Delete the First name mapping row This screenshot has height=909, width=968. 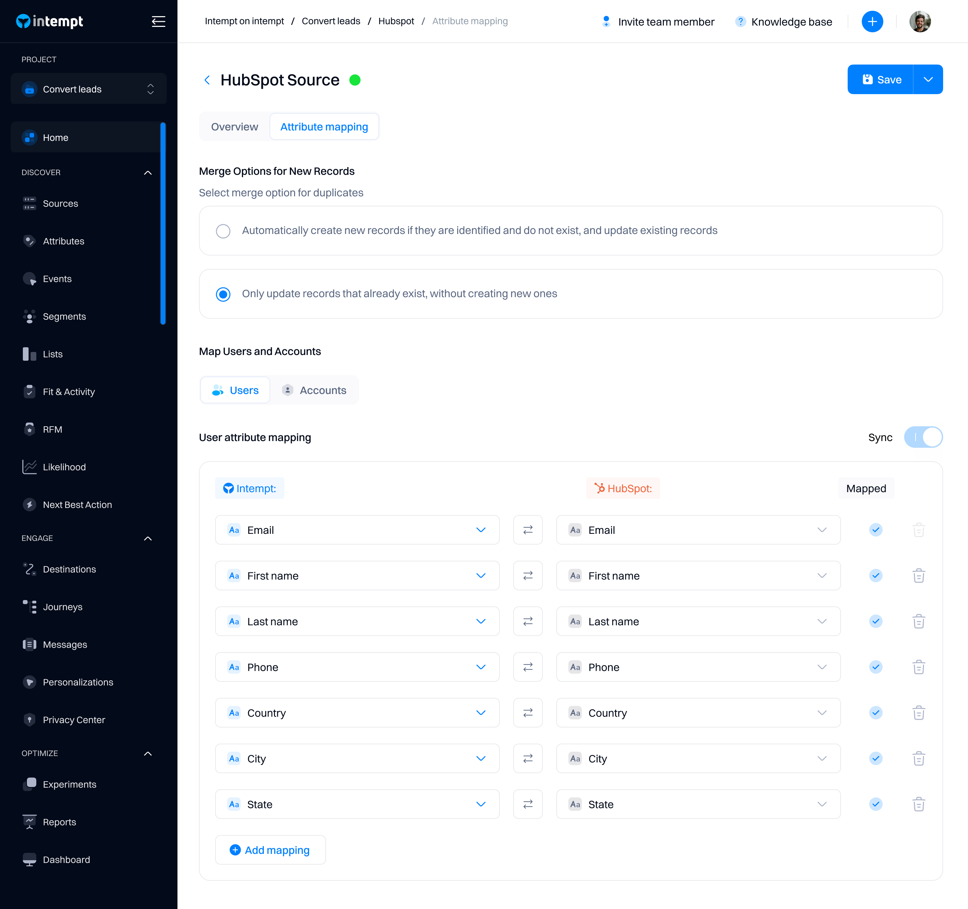(x=918, y=576)
